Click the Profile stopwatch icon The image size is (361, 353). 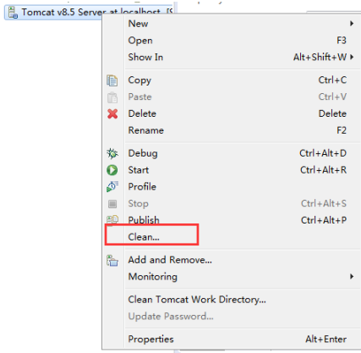[112, 186]
